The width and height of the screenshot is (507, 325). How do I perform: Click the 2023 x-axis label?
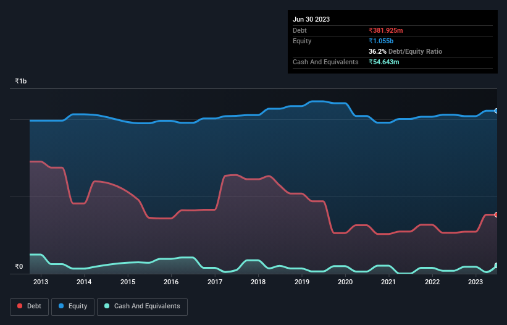pos(476,282)
